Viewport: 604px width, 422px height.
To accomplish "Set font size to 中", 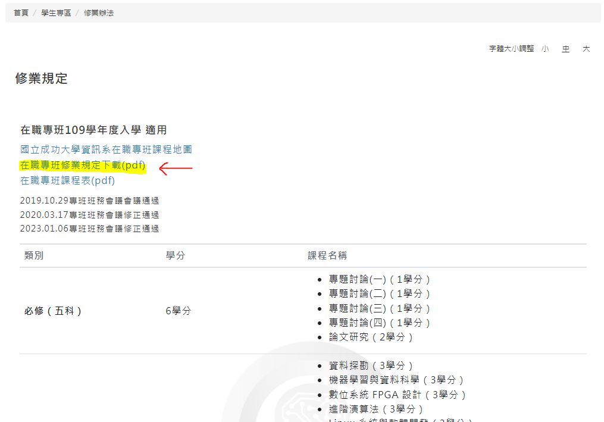I will [x=565, y=49].
